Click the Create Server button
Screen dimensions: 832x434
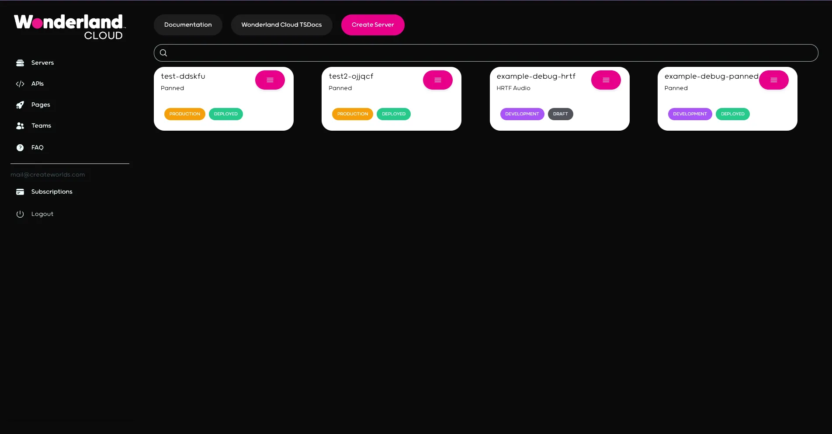[372, 24]
